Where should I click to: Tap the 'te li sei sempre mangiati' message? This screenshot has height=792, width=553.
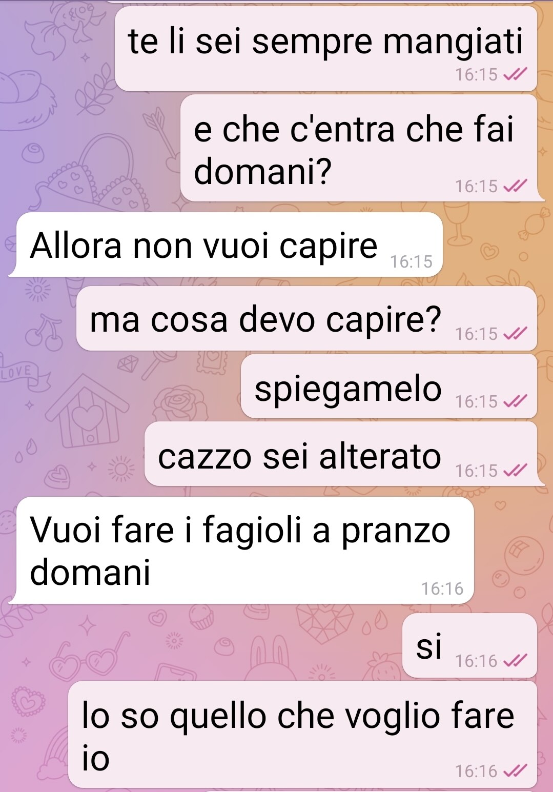(x=326, y=49)
